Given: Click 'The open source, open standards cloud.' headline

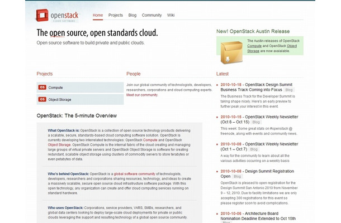Looking at the screenshot, I should 97,33.
